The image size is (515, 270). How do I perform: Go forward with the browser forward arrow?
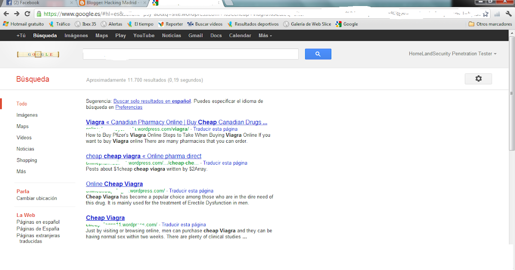click(18, 13)
